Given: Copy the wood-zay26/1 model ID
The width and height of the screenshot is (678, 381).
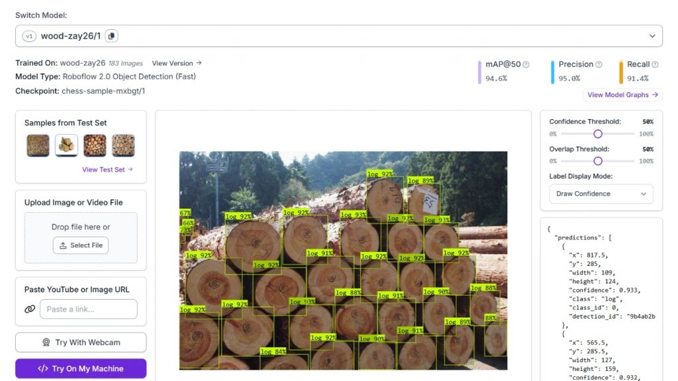Looking at the screenshot, I should 111,36.
